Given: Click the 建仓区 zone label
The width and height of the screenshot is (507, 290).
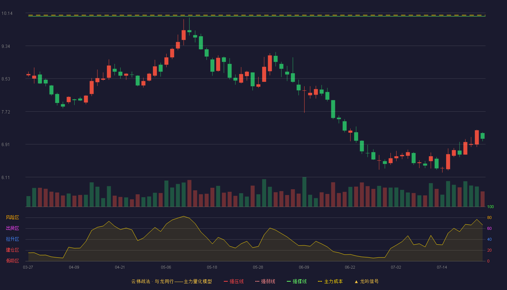Looking at the screenshot, I should pyautogui.click(x=12, y=250).
